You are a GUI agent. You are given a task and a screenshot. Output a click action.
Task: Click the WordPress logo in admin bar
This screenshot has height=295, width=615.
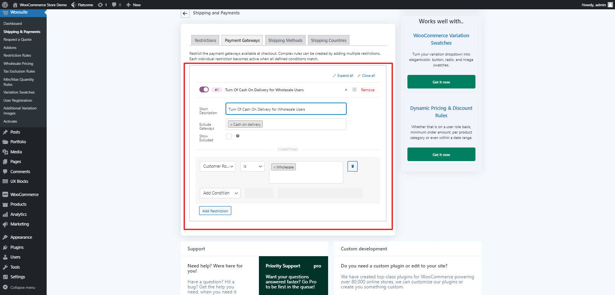click(5, 5)
